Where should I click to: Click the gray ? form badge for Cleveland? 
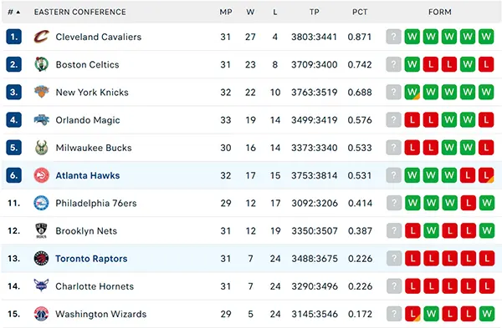pyautogui.click(x=394, y=37)
